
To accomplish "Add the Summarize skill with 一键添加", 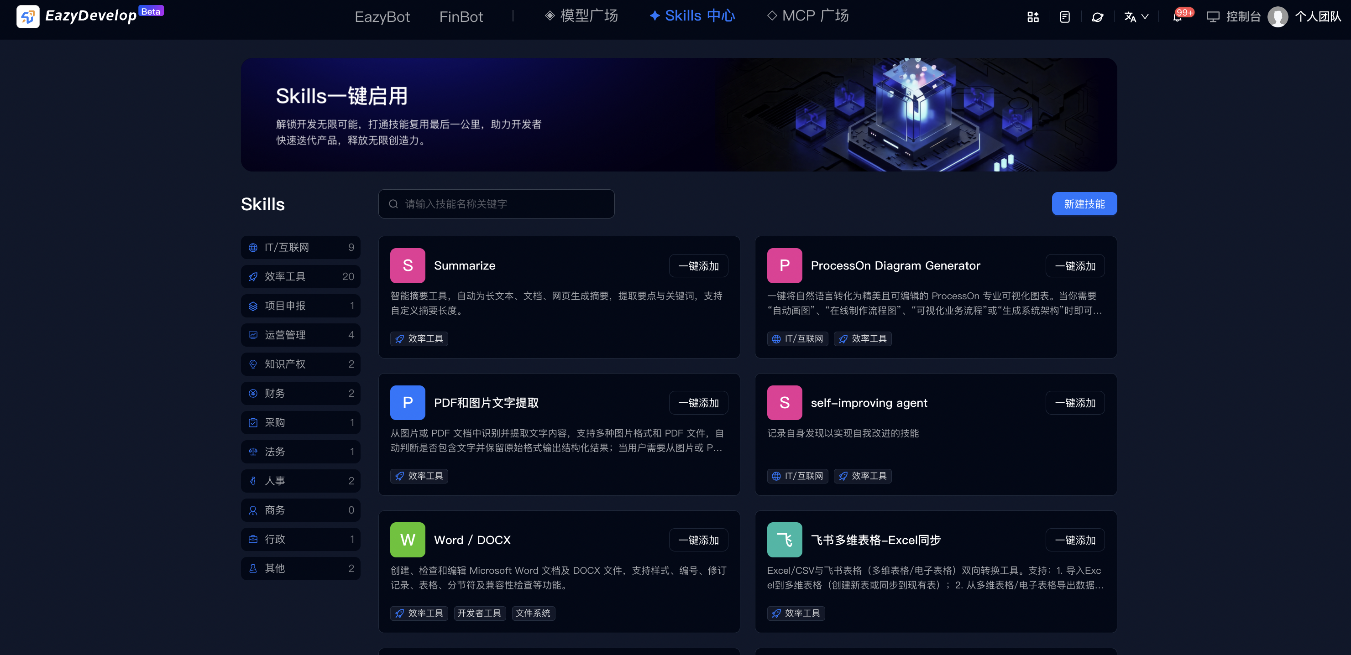I will pyautogui.click(x=699, y=265).
